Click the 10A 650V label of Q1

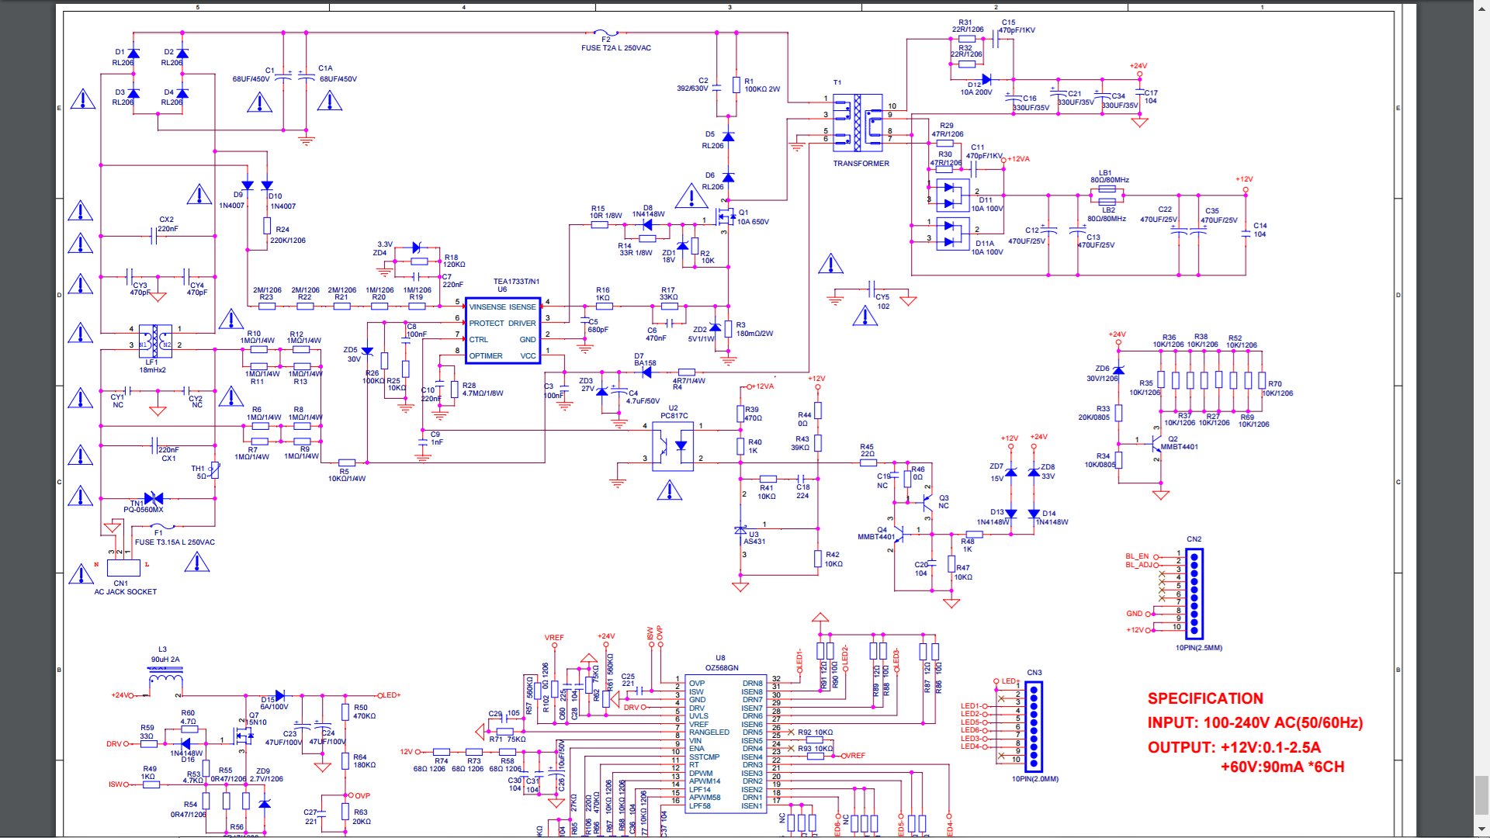click(753, 222)
